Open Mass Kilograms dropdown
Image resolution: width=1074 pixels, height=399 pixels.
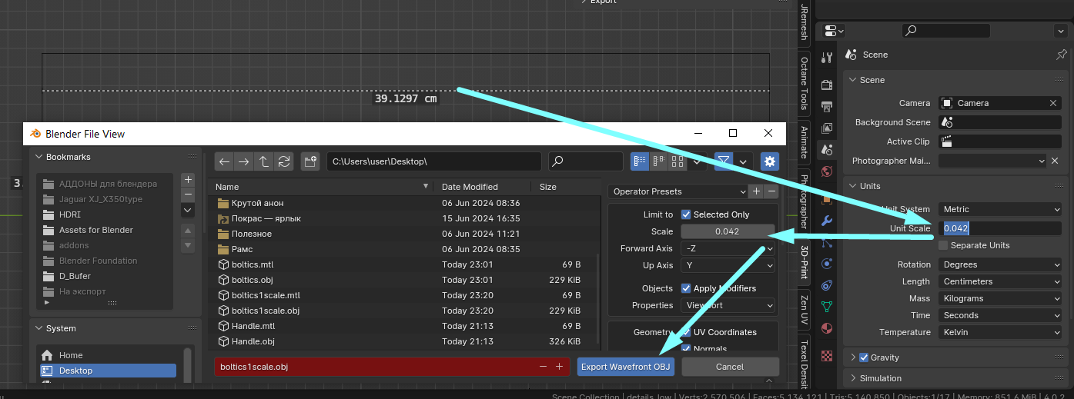pos(1000,298)
